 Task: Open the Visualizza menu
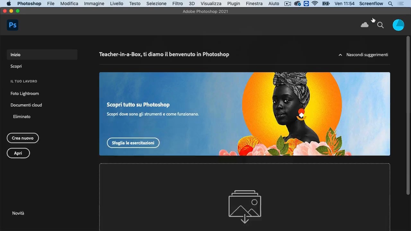[211, 4]
